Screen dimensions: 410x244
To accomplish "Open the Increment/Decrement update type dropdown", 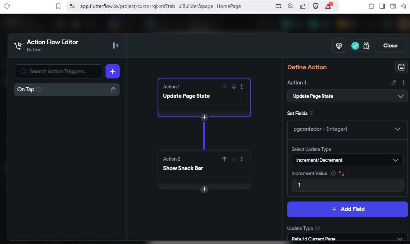I will 347,160.
